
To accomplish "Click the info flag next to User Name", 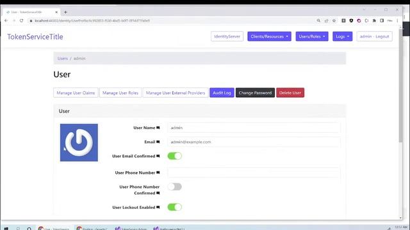I will tap(158, 128).
